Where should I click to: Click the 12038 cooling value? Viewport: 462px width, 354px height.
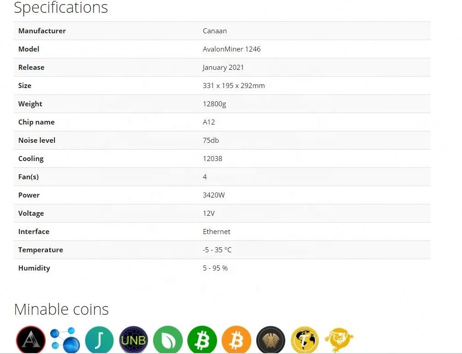(x=212, y=158)
